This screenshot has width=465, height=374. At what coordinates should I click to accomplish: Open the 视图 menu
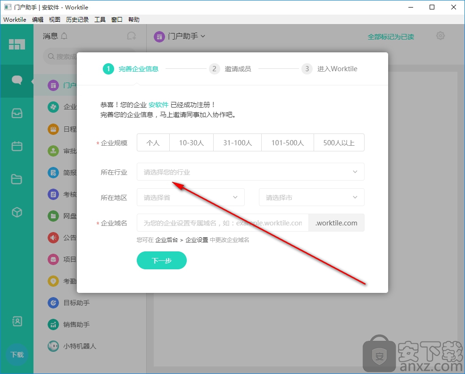pyautogui.click(x=55, y=20)
